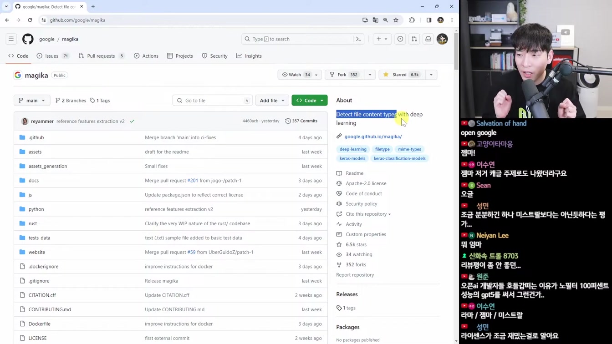Open the issues inbox icon in header
Viewport: 612px width, 344px height.
400,39
